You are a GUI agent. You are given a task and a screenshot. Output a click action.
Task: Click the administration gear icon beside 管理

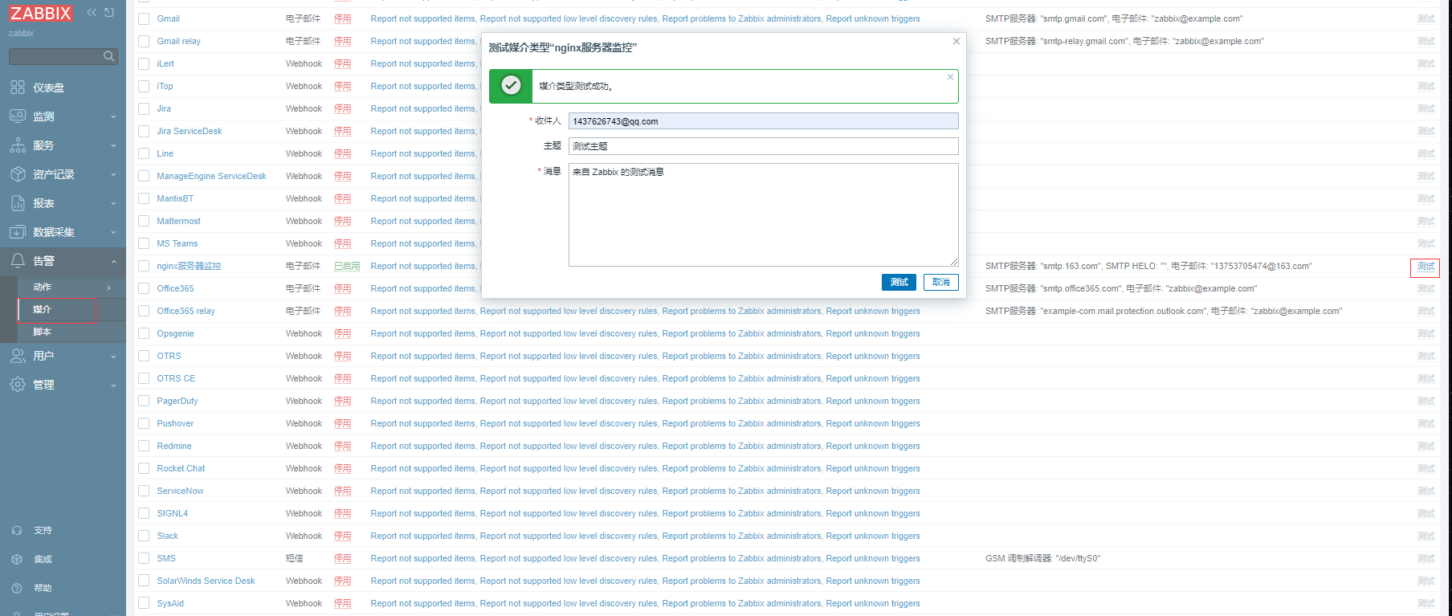[x=18, y=385]
